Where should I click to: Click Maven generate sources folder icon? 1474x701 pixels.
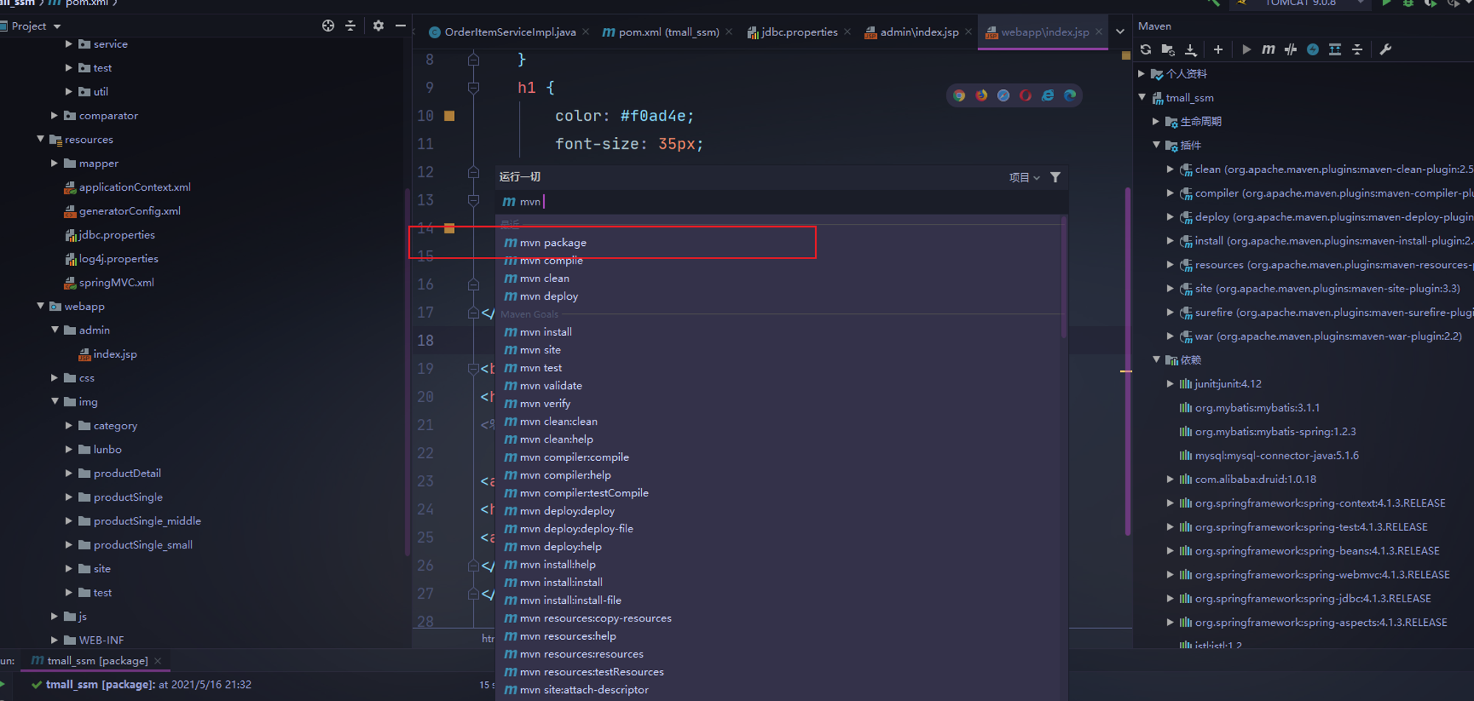pyautogui.click(x=1168, y=49)
